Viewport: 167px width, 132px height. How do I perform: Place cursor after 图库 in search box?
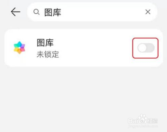pyautogui.click(x=61, y=12)
